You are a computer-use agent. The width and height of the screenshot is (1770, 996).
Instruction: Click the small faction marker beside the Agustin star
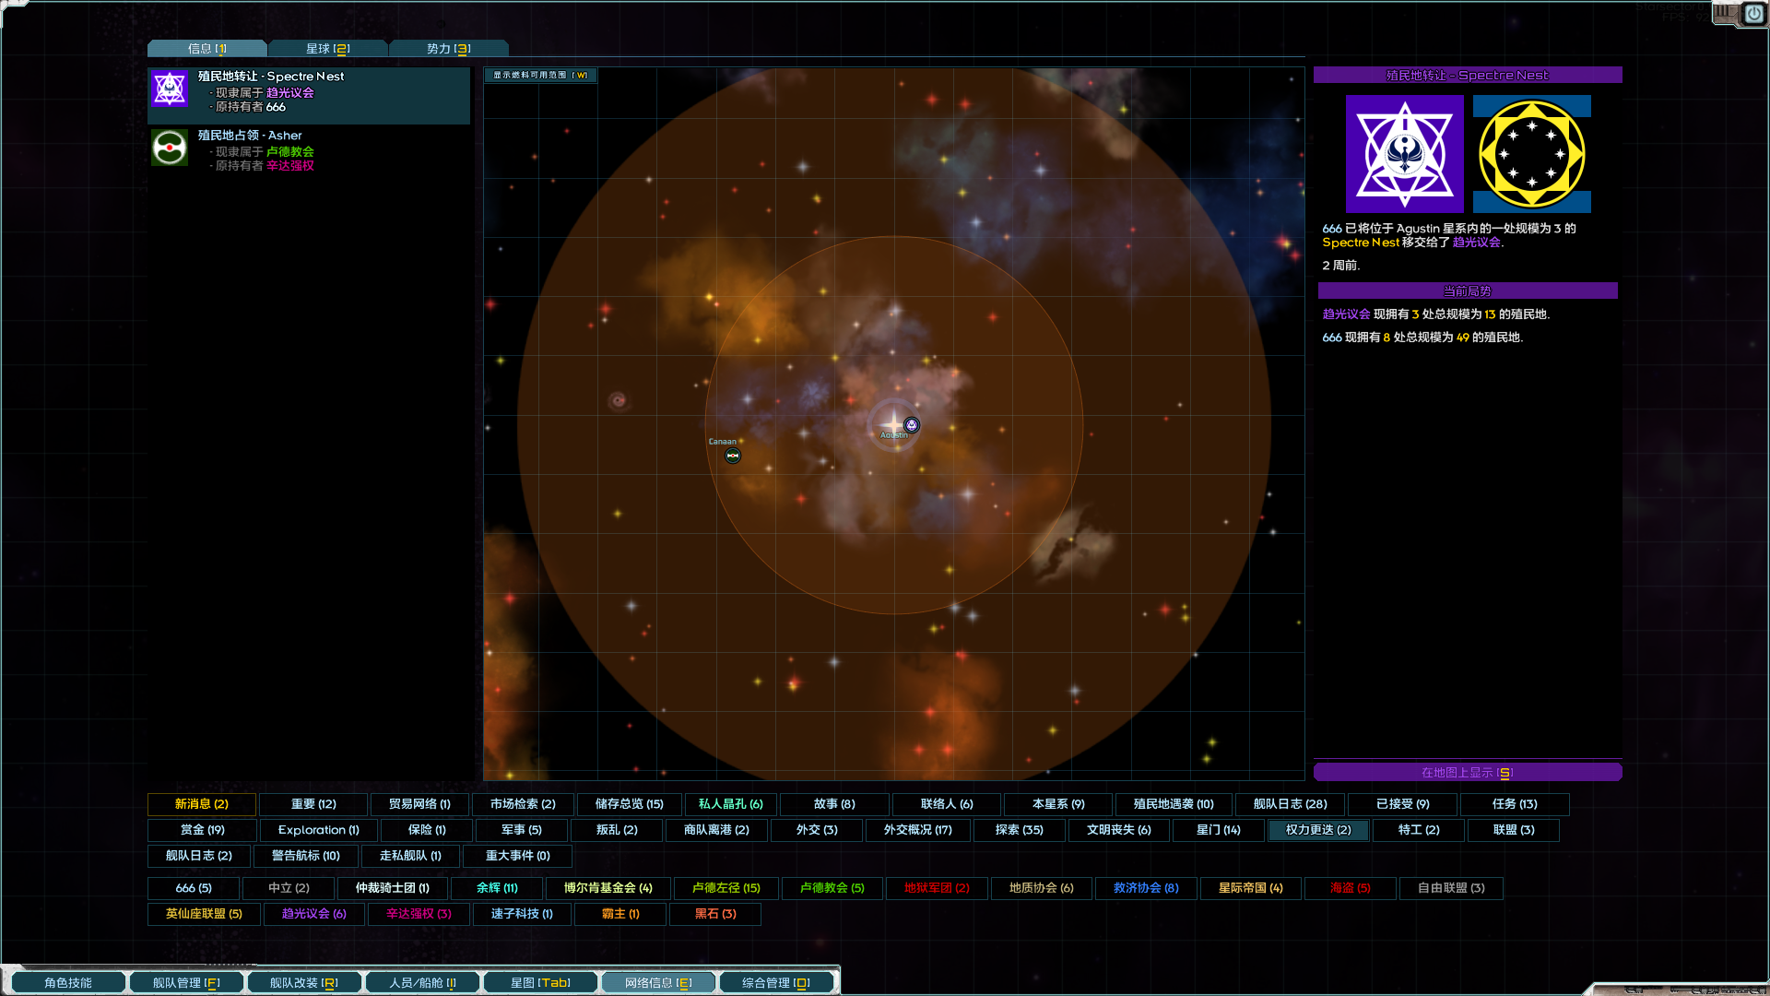click(x=911, y=425)
